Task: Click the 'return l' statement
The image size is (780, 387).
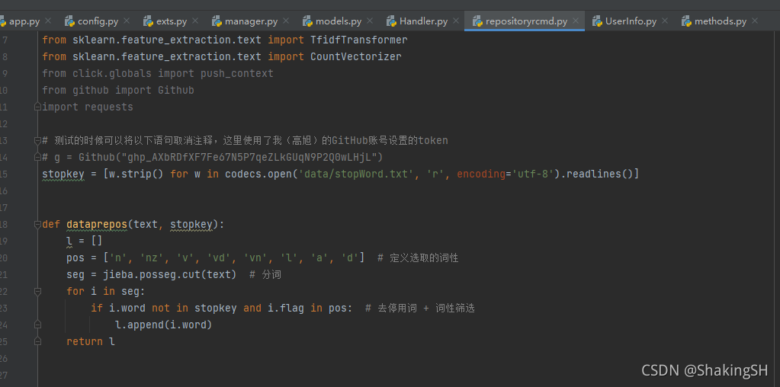Action: [x=91, y=342]
